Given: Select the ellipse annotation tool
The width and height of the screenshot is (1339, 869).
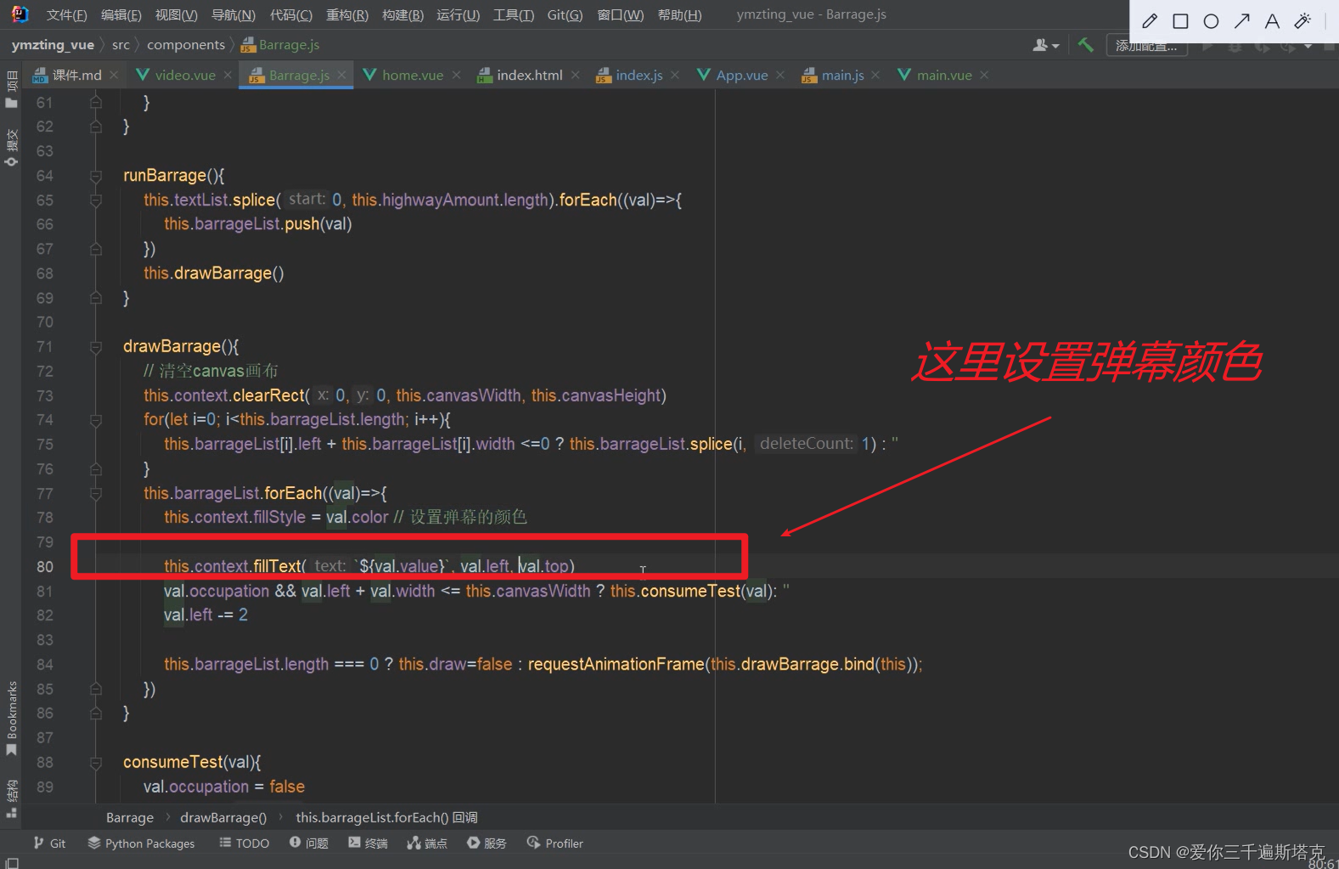Looking at the screenshot, I should point(1211,21).
